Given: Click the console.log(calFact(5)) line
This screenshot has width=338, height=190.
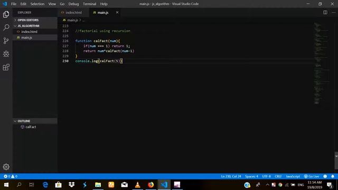Looking at the screenshot, I should pyautogui.click(x=99, y=61).
